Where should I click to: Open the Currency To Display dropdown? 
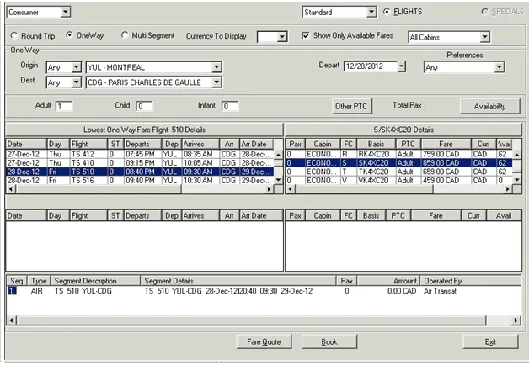click(282, 37)
